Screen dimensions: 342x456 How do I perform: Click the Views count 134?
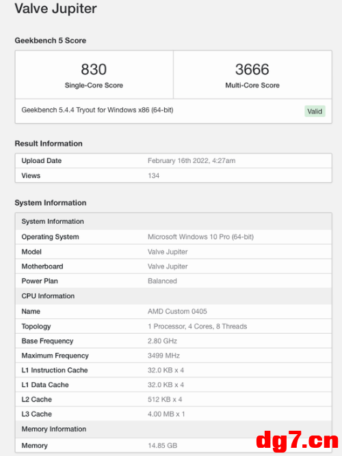pos(153,175)
